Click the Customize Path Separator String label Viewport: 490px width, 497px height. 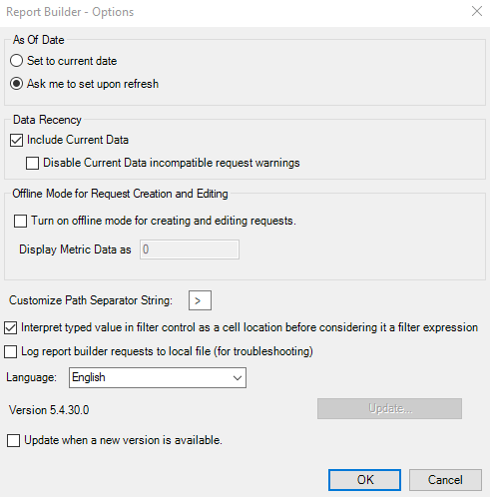91,300
